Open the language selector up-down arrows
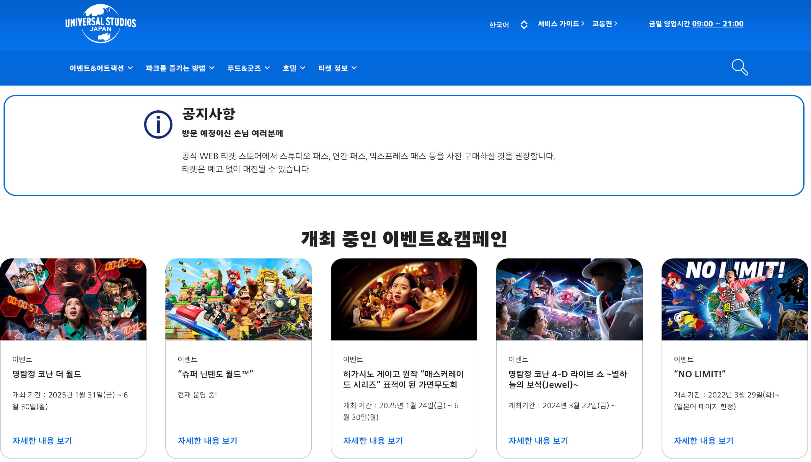The height and width of the screenshot is (462, 811). pos(524,25)
